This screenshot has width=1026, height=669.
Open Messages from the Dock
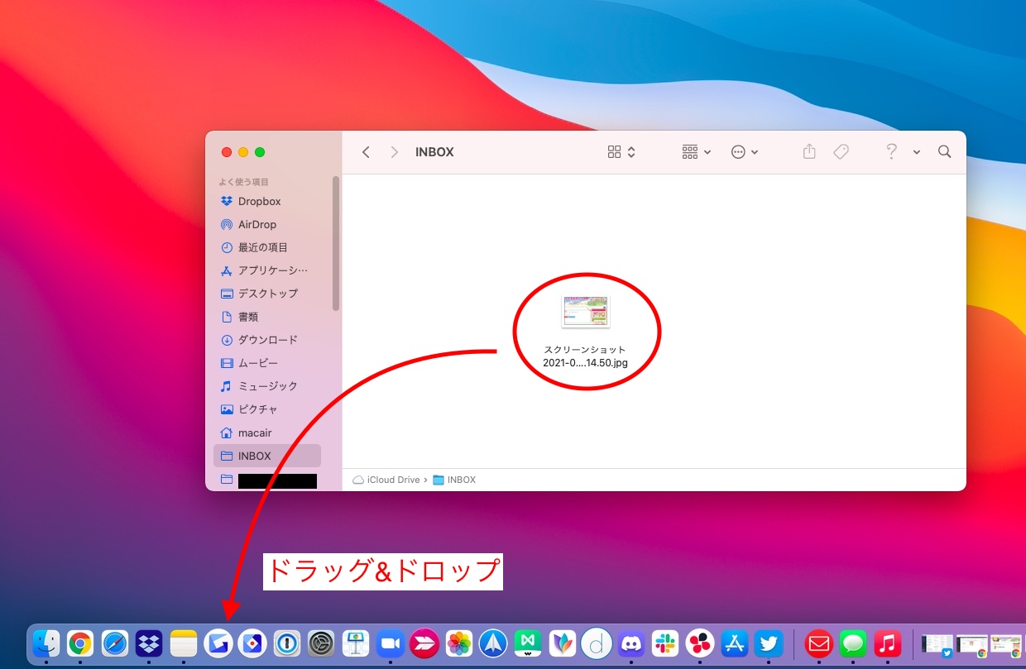point(853,643)
